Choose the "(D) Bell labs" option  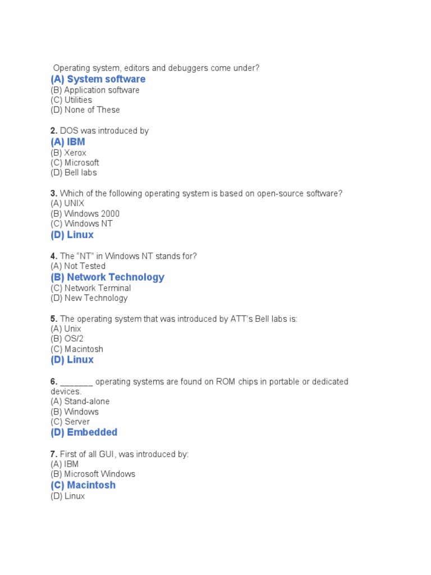[x=74, y=172]
